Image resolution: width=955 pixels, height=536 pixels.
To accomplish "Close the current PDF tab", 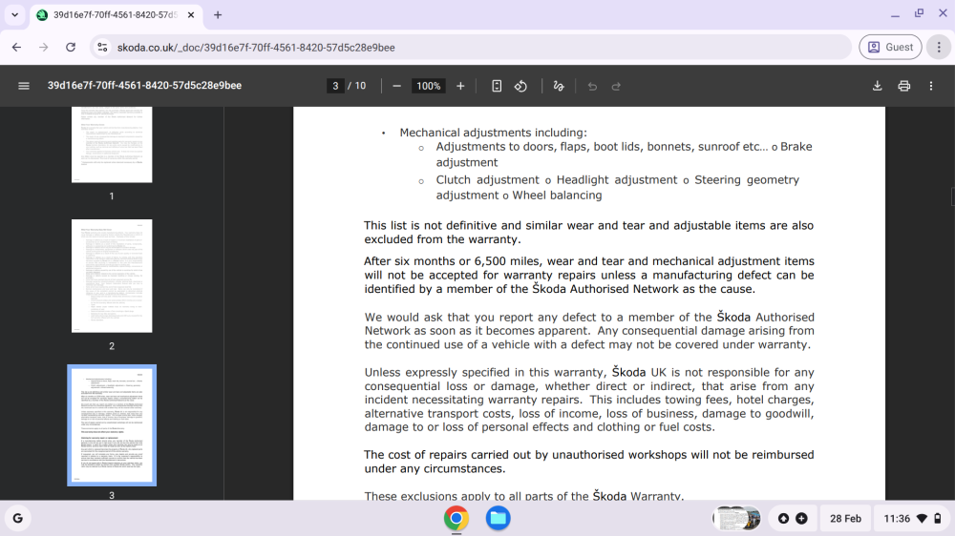I will [x=191, y=14].
